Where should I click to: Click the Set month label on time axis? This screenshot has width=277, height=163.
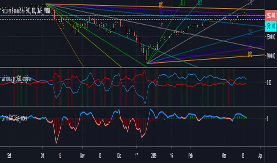coord(9,156)
